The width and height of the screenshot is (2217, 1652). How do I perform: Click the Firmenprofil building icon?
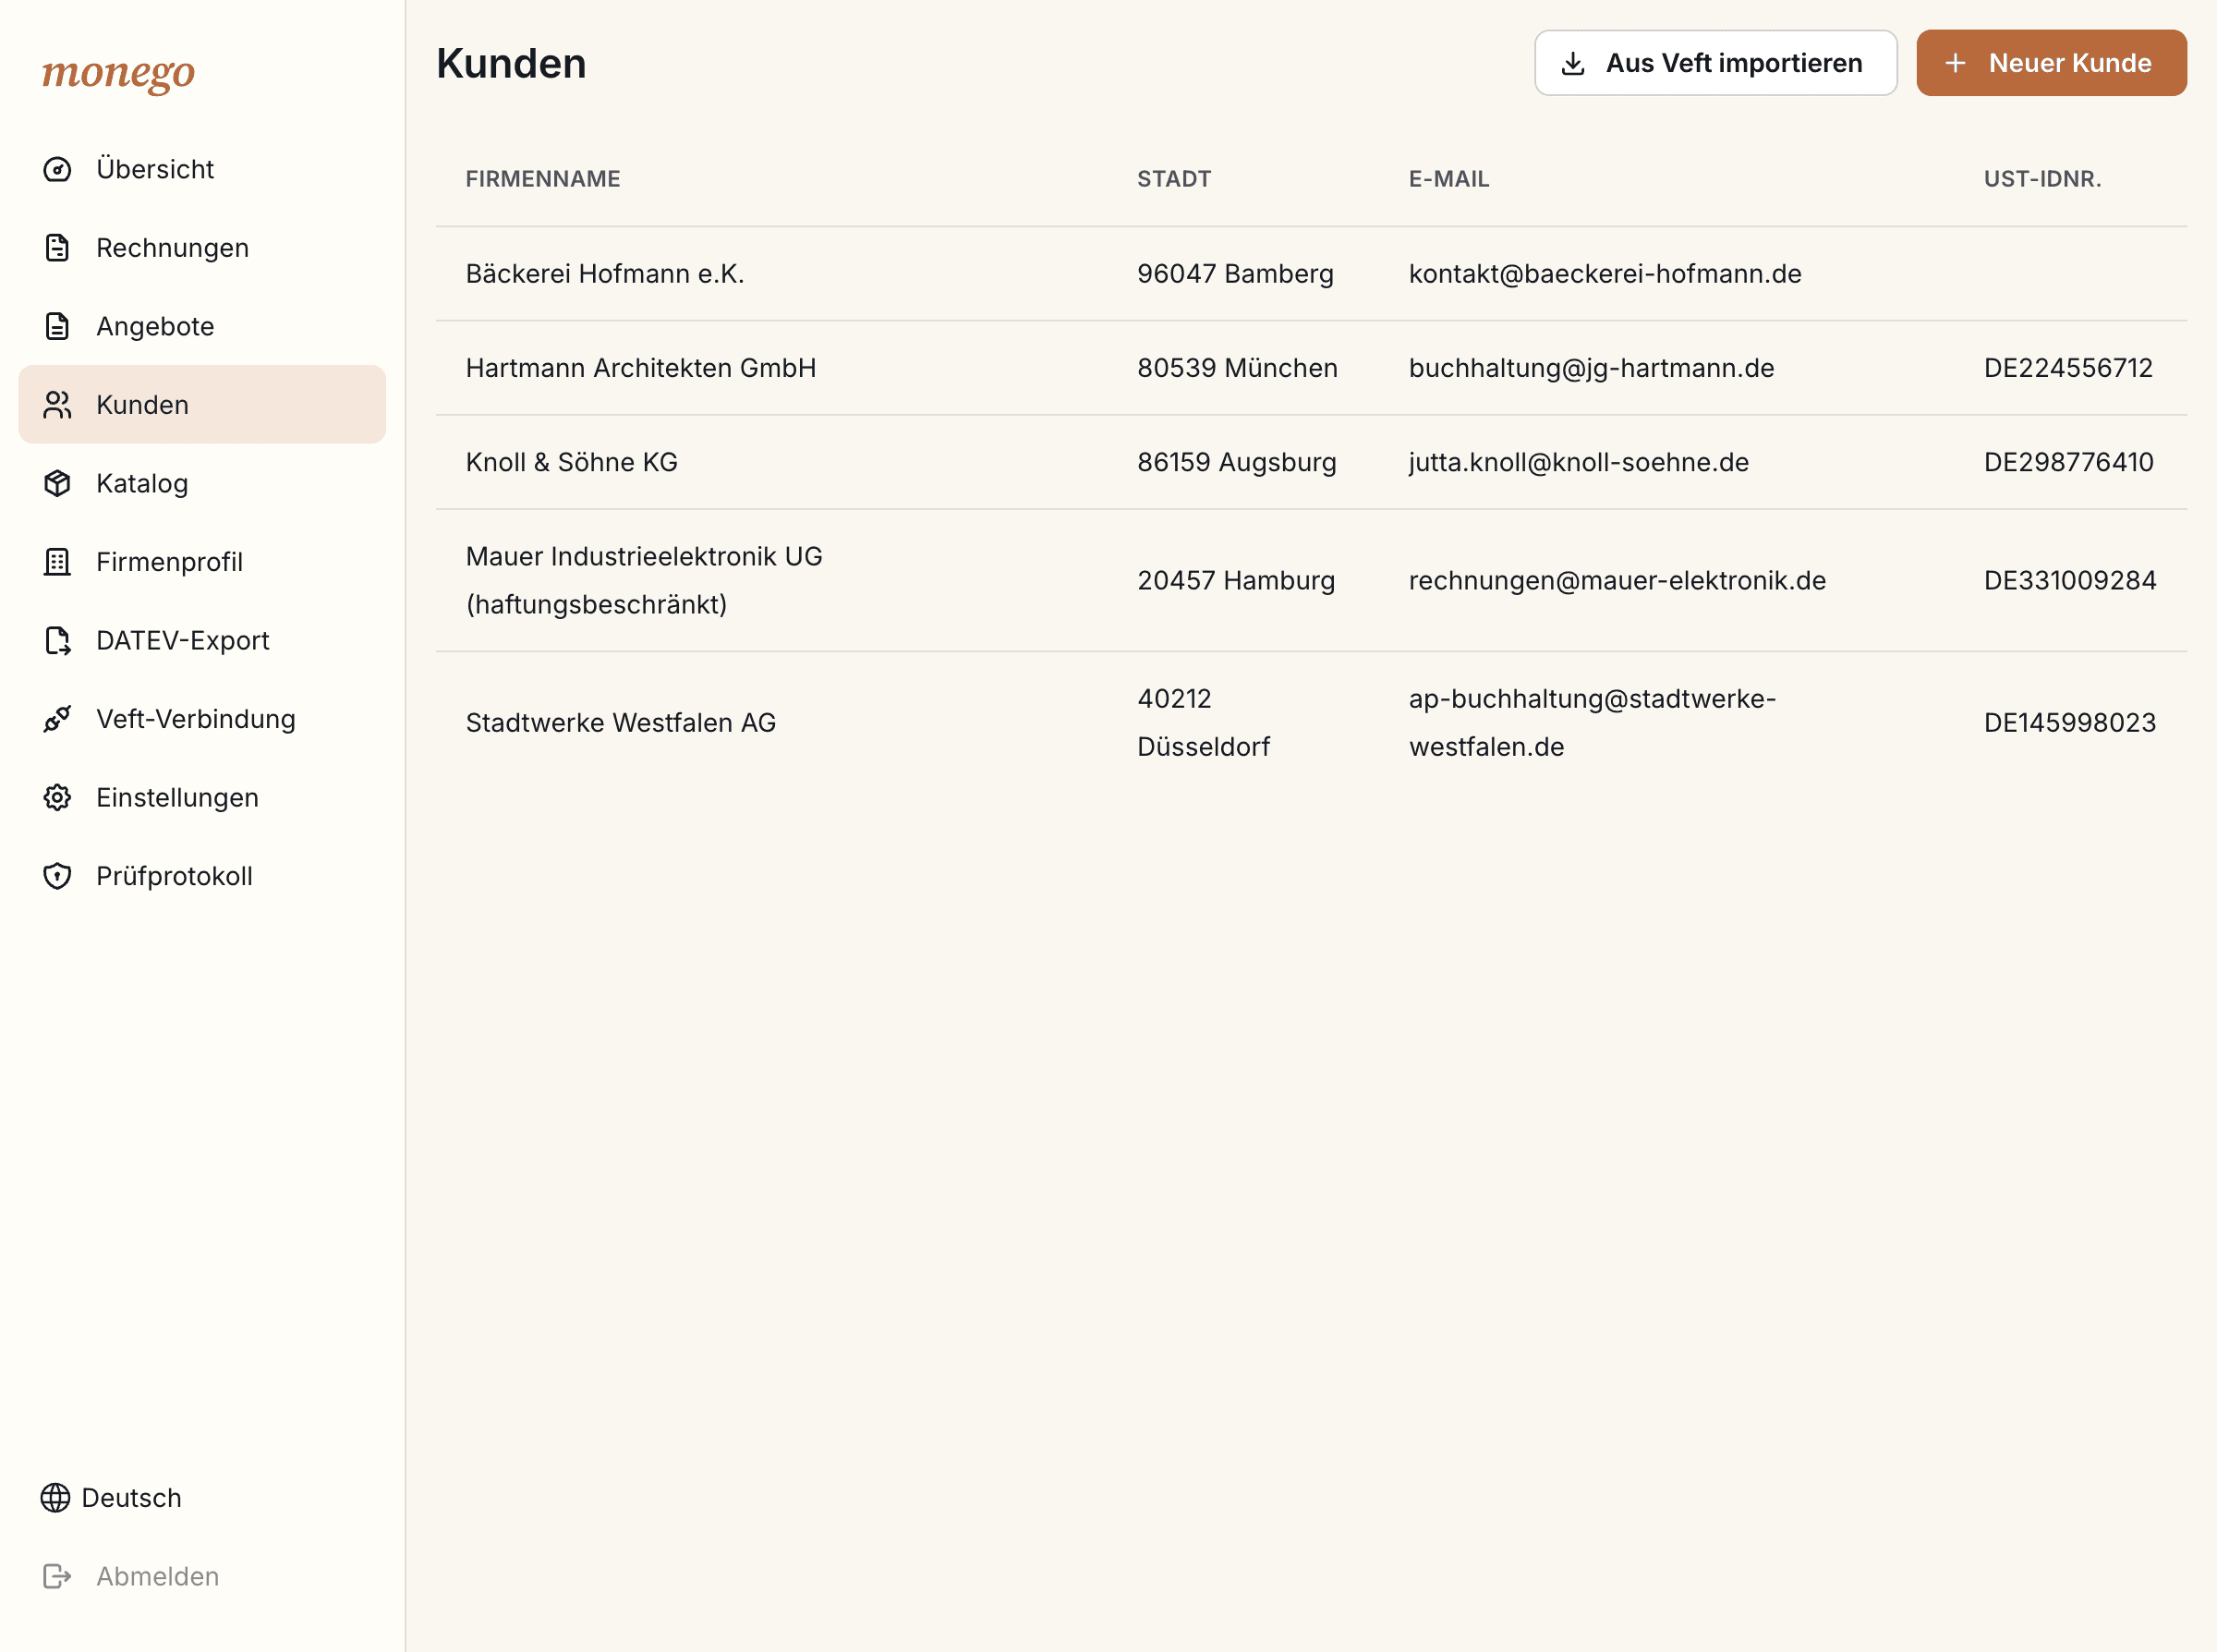57,562
